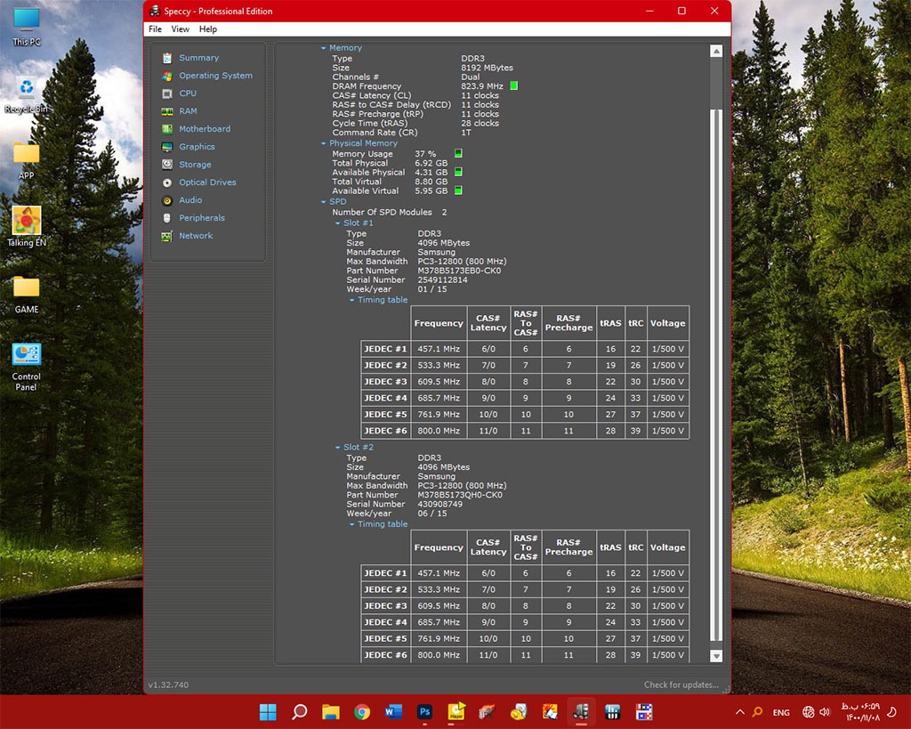The image size is (911, 729).
Task: Click the volume icon in system tray
Action: click(x=825, y=712)
